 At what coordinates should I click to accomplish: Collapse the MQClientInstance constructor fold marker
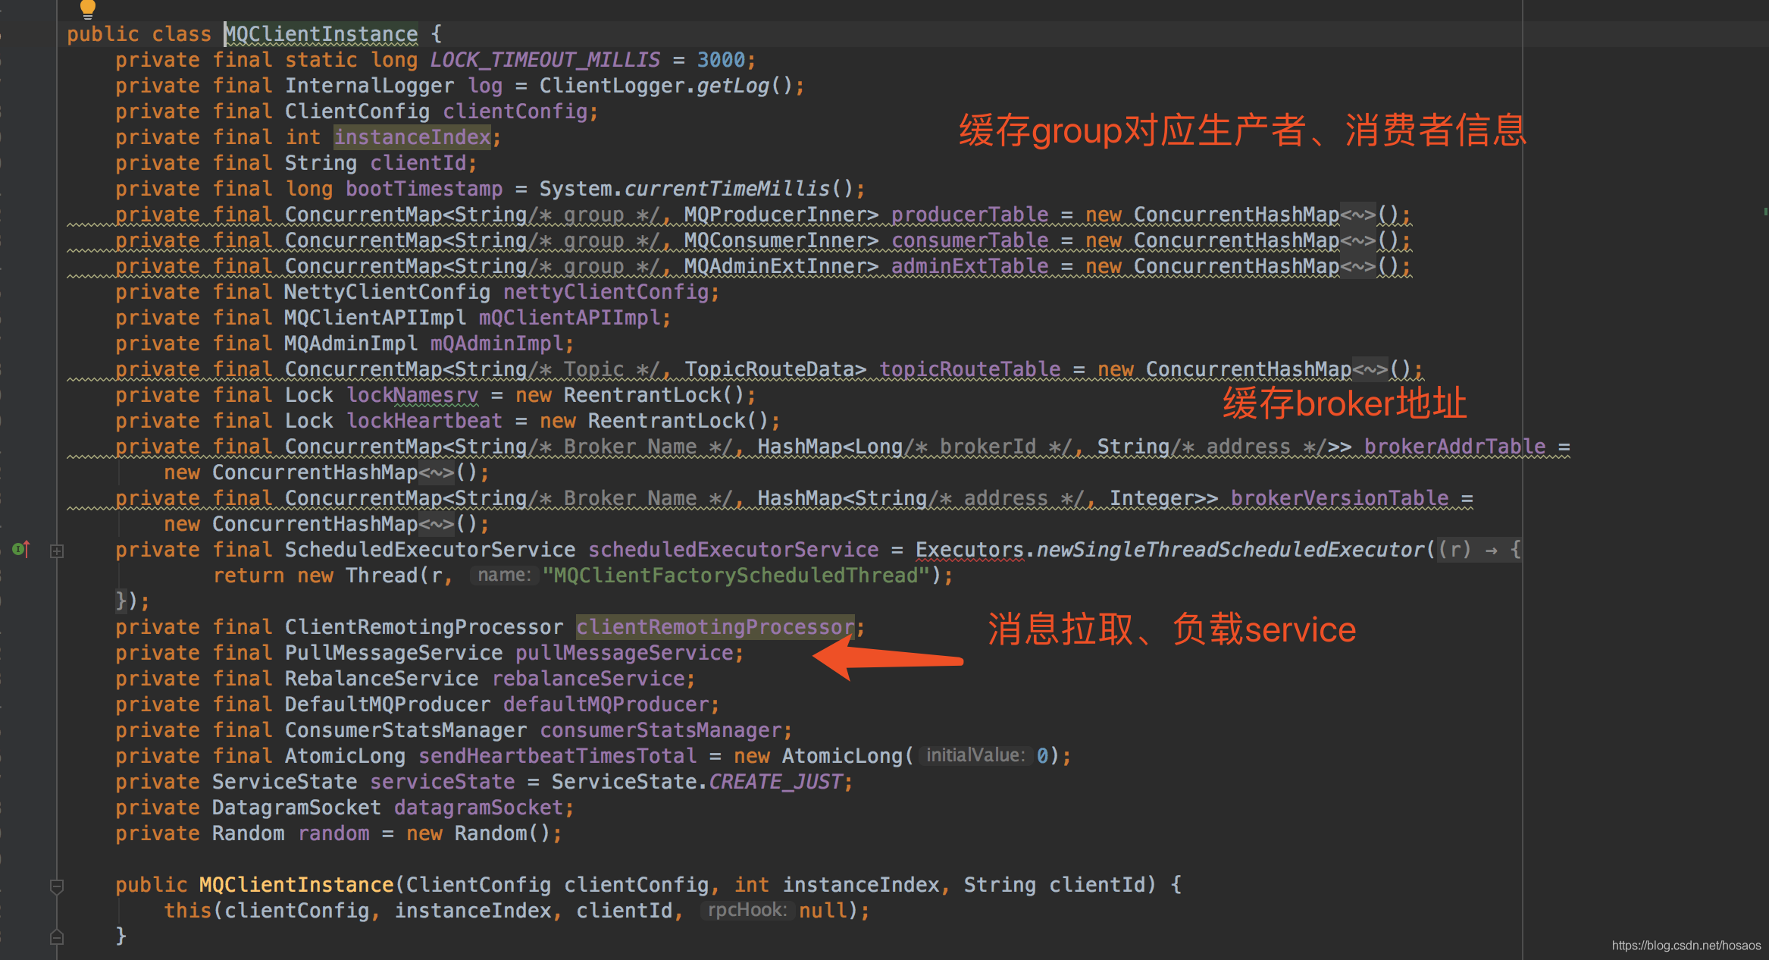(x=57, y=886)
